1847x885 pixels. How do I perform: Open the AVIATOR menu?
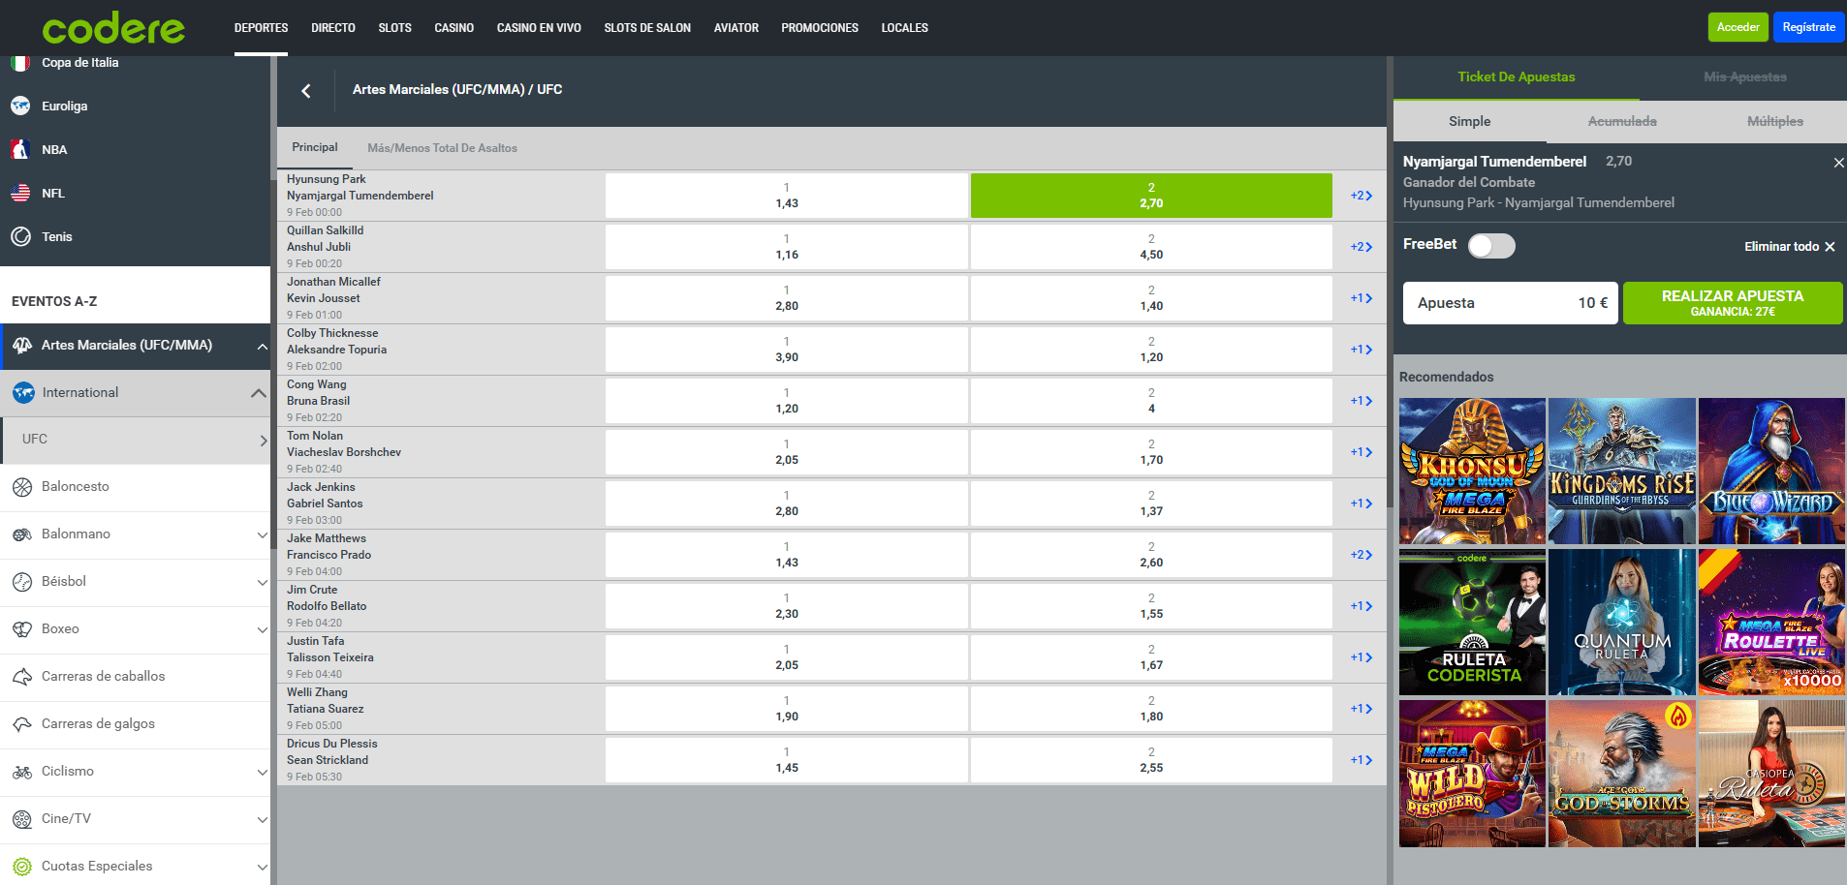(x=736, y=28)
